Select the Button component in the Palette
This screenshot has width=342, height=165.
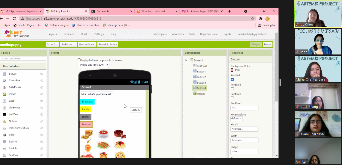[13, 74]
